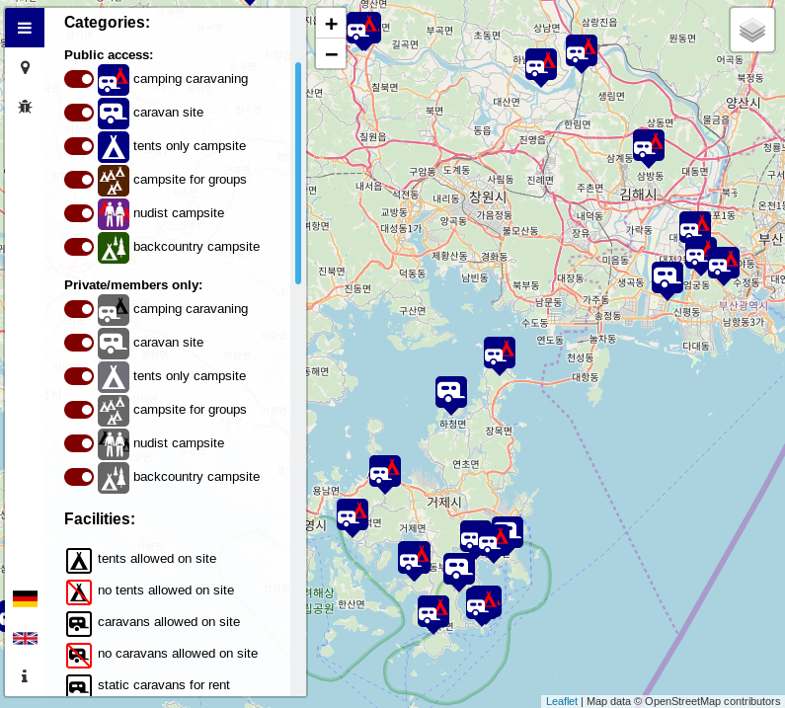
Task: Toggle public camping caravaning category
Action: point(79,79)
